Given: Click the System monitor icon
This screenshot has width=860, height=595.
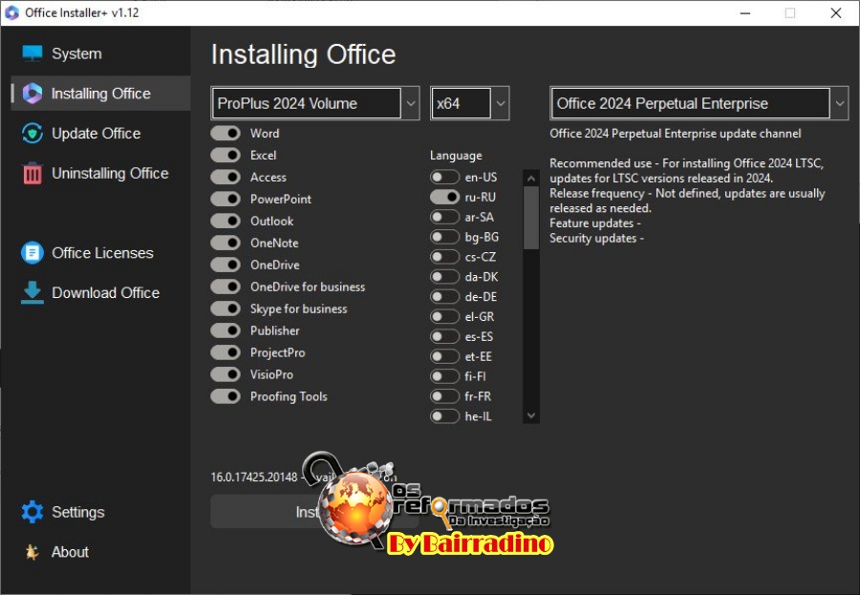Looking at the screenshot, I should pos(32,53).
